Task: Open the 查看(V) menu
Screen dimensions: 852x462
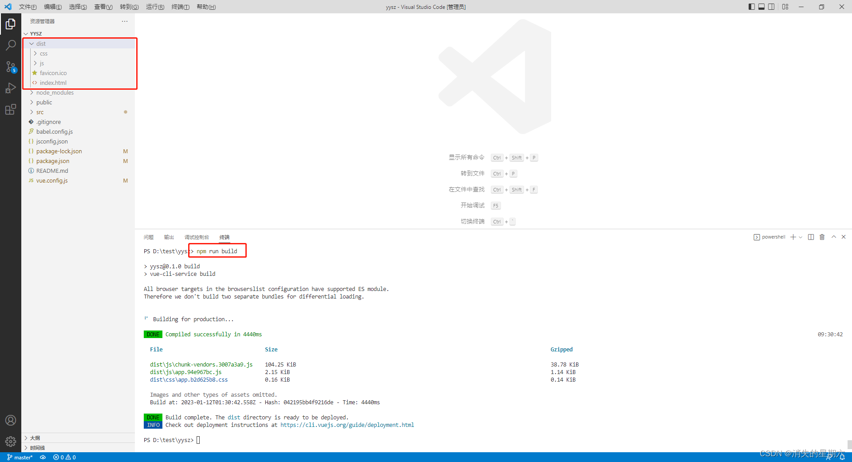Action: click(103, 7)
